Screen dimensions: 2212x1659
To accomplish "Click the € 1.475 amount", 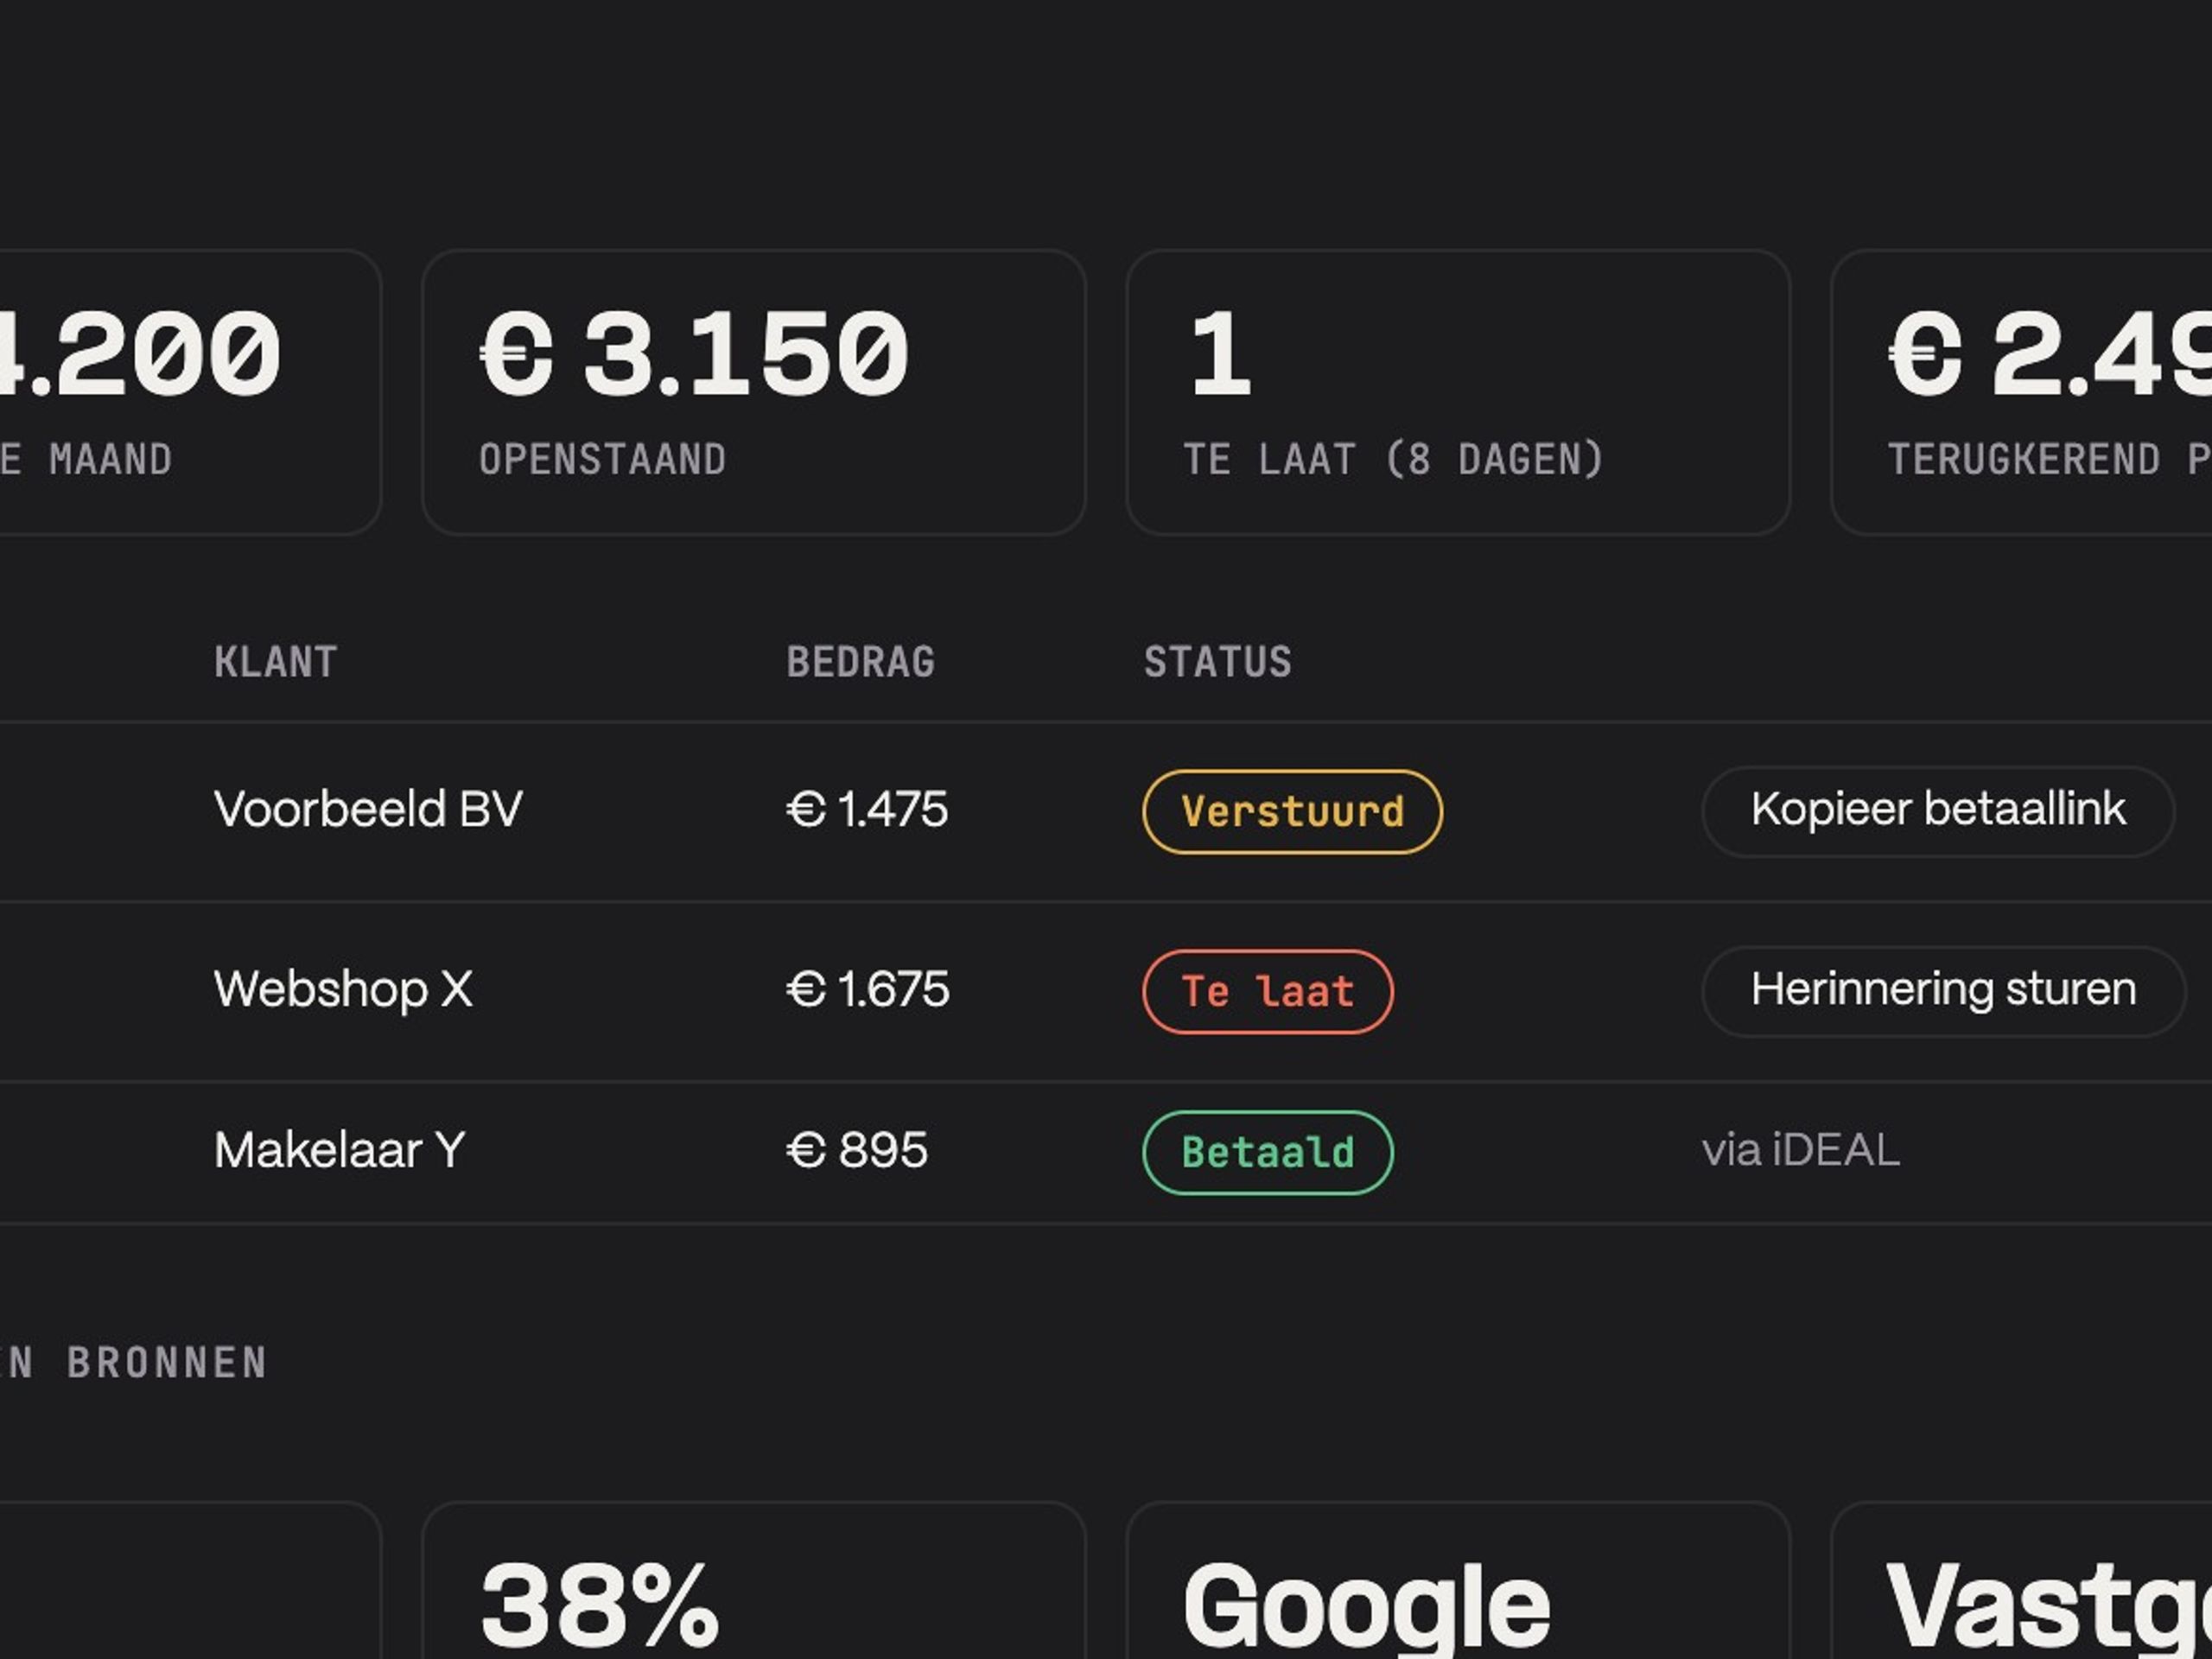I will point(867,809).
